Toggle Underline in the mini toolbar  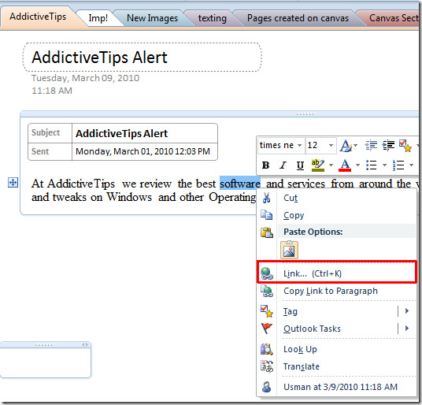pos(300,165)
